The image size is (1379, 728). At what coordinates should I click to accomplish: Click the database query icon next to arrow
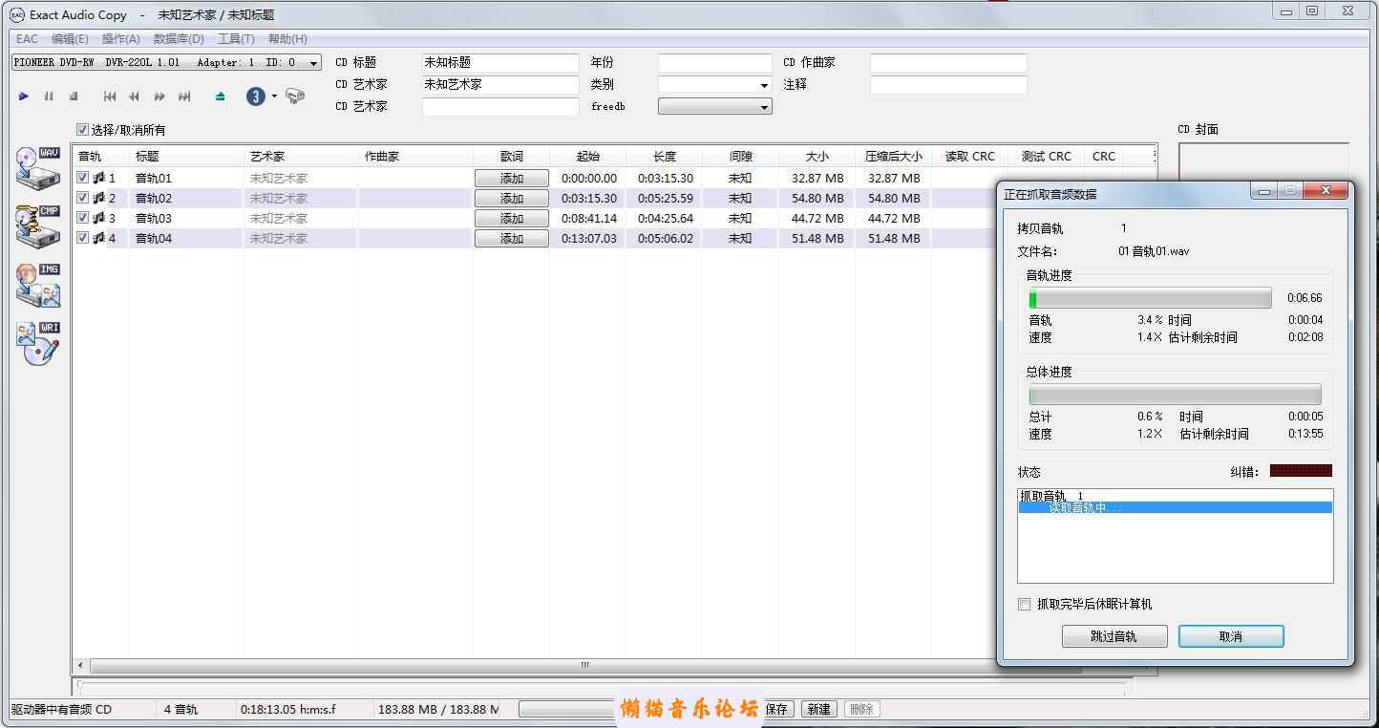tap(295, 96)
